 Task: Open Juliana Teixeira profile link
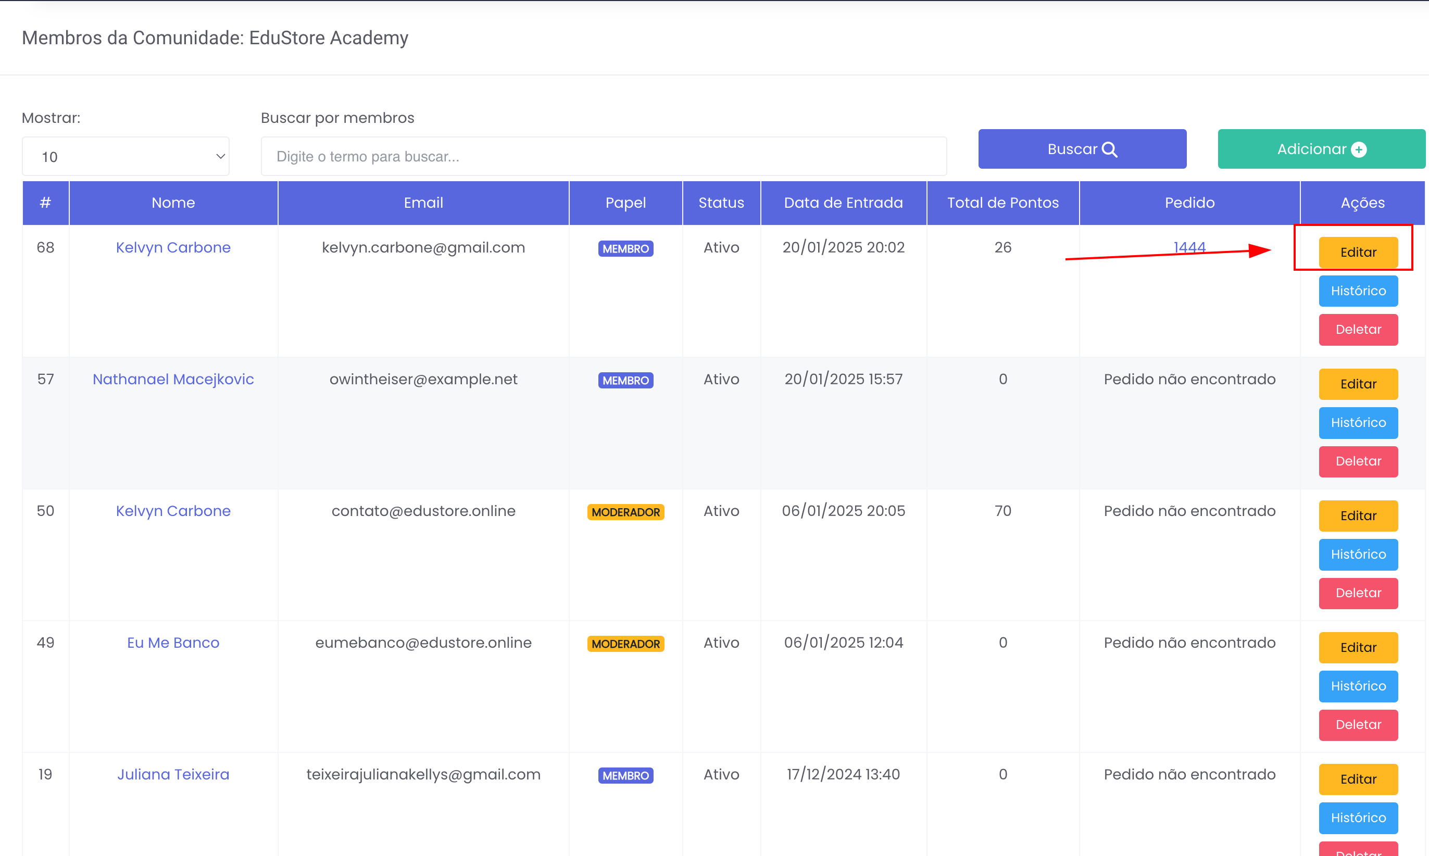tap(173, 774)
